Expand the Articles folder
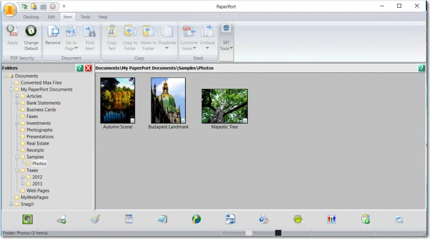 click(17, 96)
